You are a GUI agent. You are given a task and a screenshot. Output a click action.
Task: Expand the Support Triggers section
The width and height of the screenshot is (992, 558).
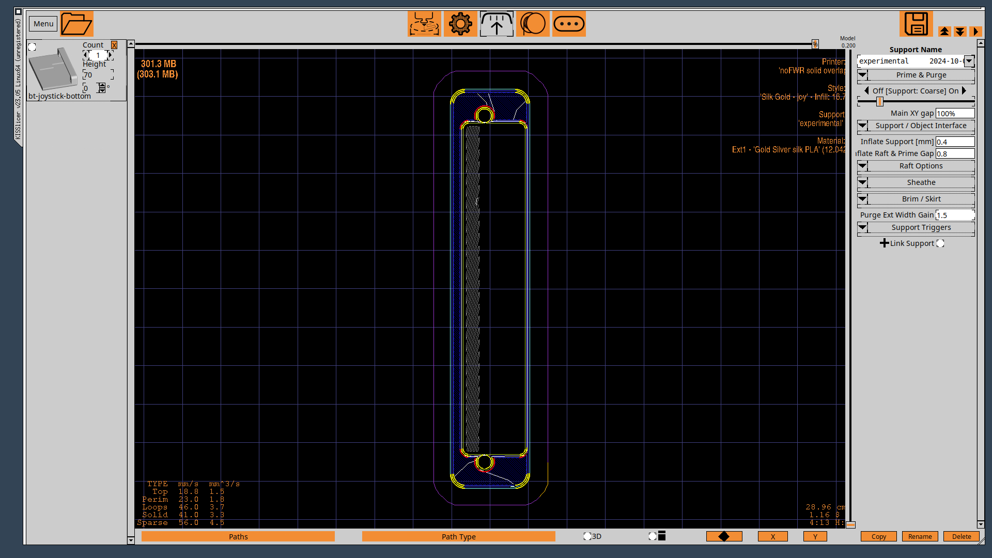916,227
